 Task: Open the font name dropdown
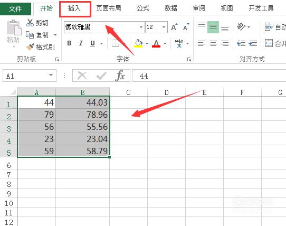141,27
